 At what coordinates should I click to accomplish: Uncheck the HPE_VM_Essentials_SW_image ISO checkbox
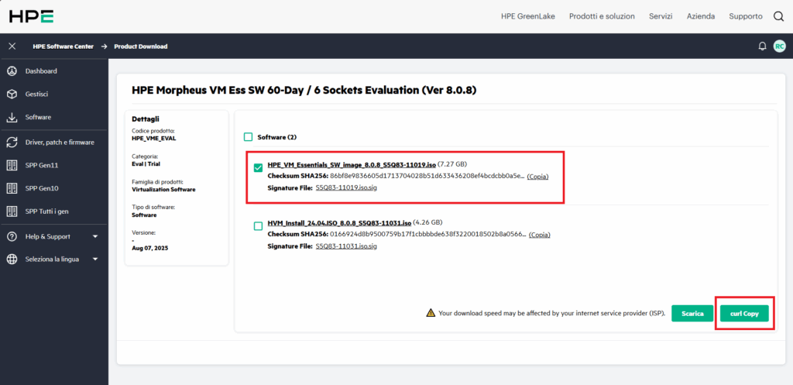click(x=259, y=168)
